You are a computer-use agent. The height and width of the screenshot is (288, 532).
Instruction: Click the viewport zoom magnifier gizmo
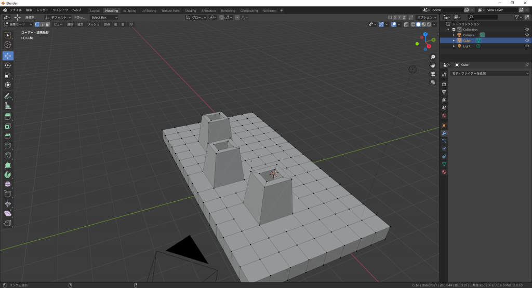click(433, 57)
